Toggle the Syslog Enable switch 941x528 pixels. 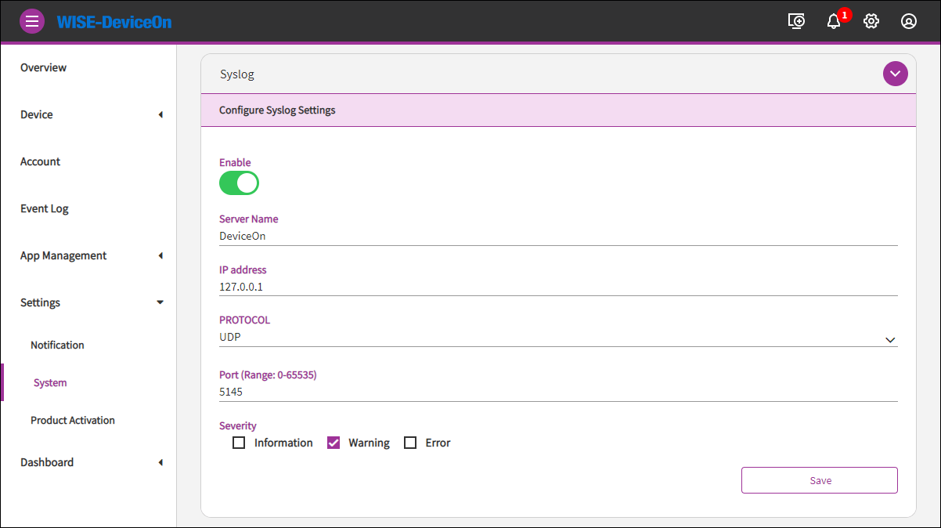pos(239,183)
